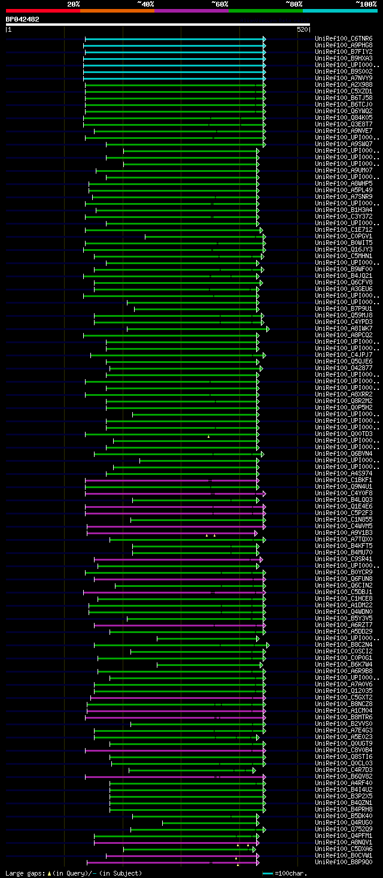This screenshot has height=878, width=383.
Task: Click the cyan alignment bar for C6TNR6
Action: (175, 39)
